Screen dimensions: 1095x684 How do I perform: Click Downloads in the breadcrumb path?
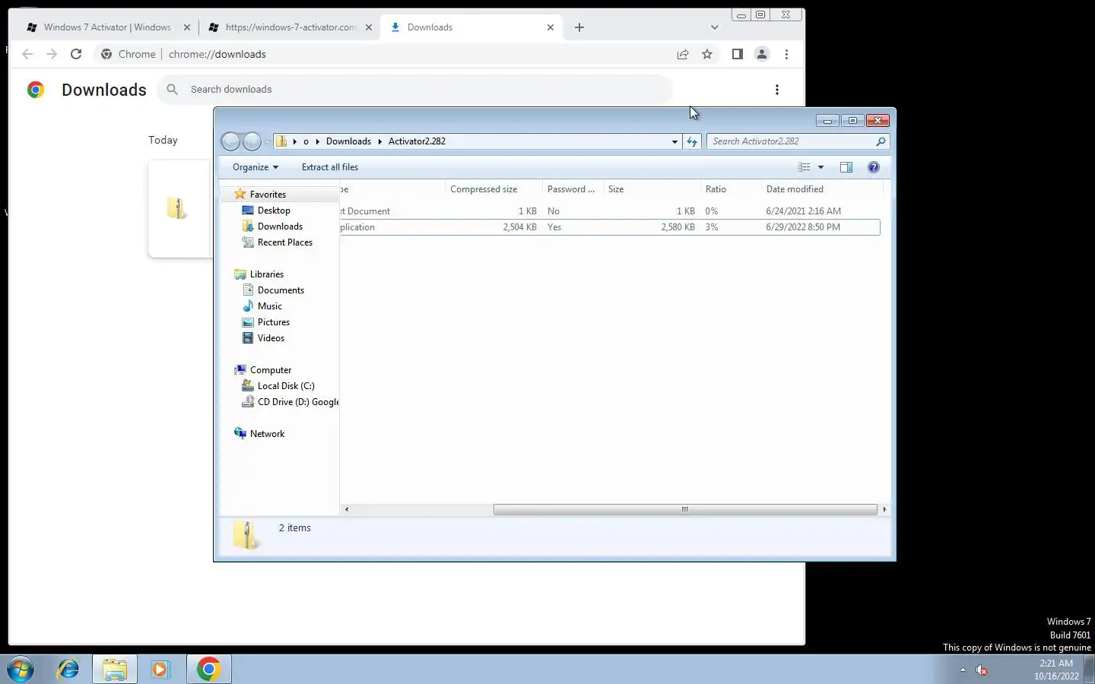[348, 141]
